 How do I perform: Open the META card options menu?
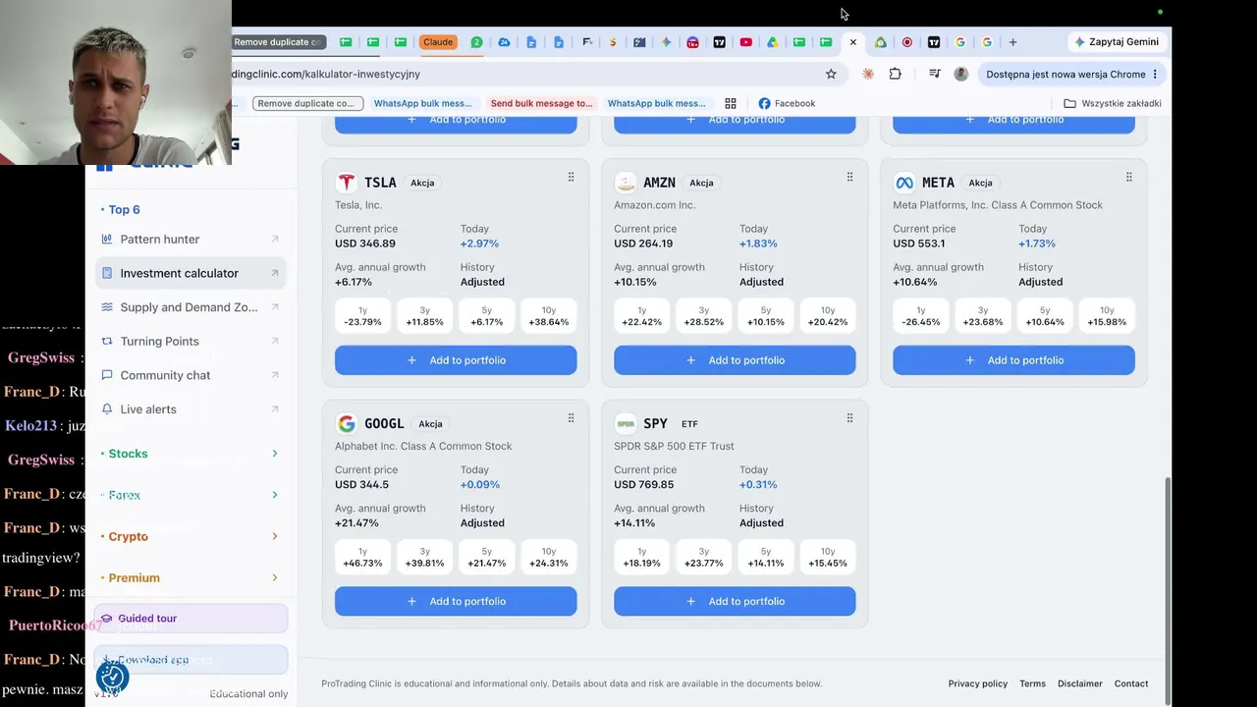[1128, 178]
